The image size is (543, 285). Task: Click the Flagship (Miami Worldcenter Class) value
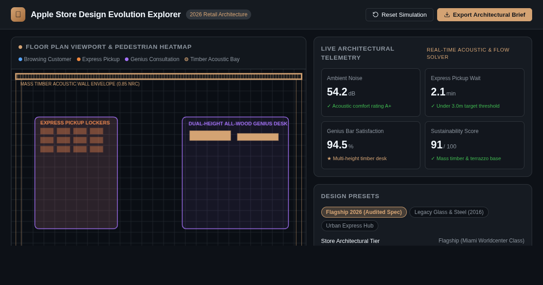pyautogui.click(x=481, y=241)
